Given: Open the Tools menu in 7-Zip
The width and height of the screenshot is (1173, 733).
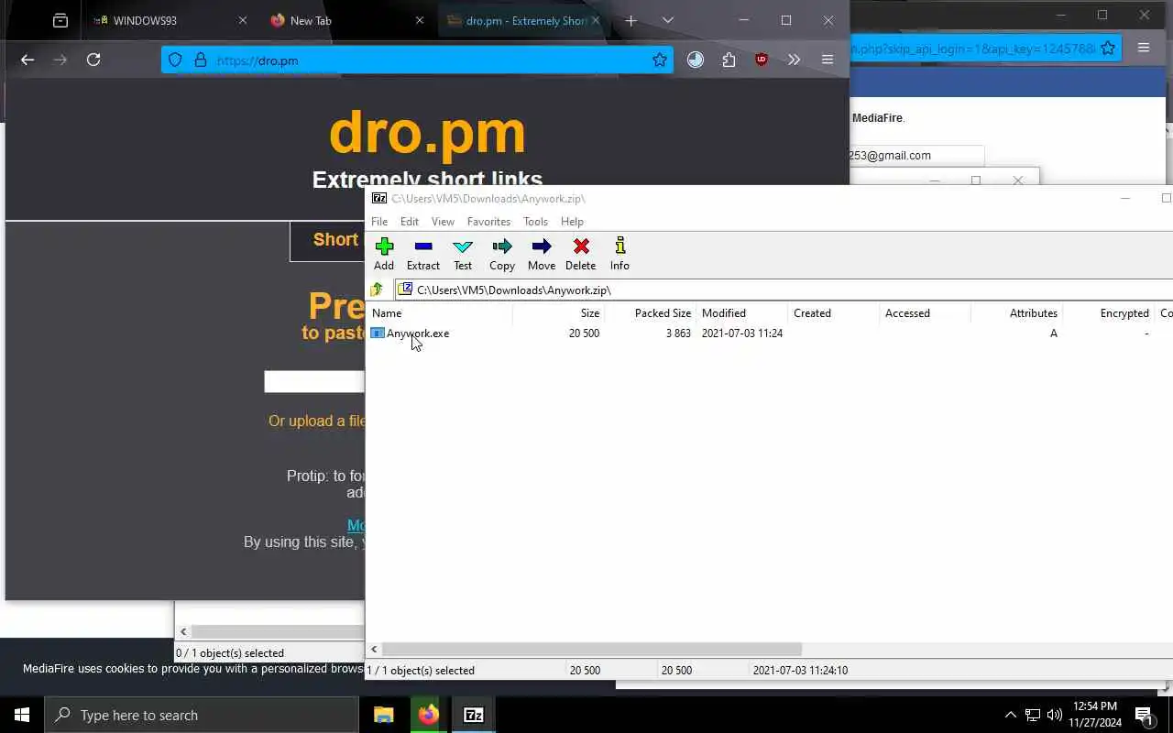Looking at the screenshot, I should tap(535, 222).
